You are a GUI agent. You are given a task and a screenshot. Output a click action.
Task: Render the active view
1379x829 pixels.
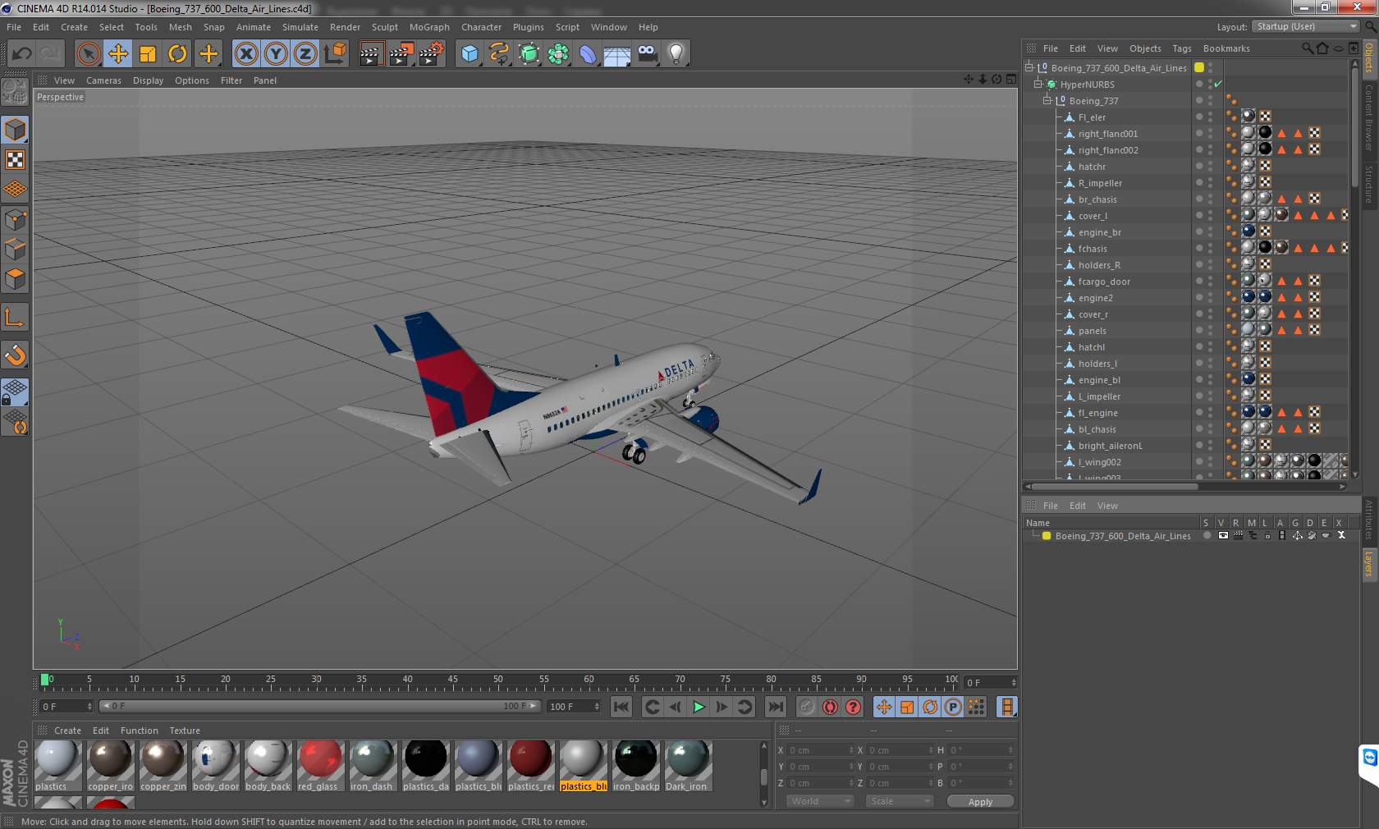coord(371,54)
